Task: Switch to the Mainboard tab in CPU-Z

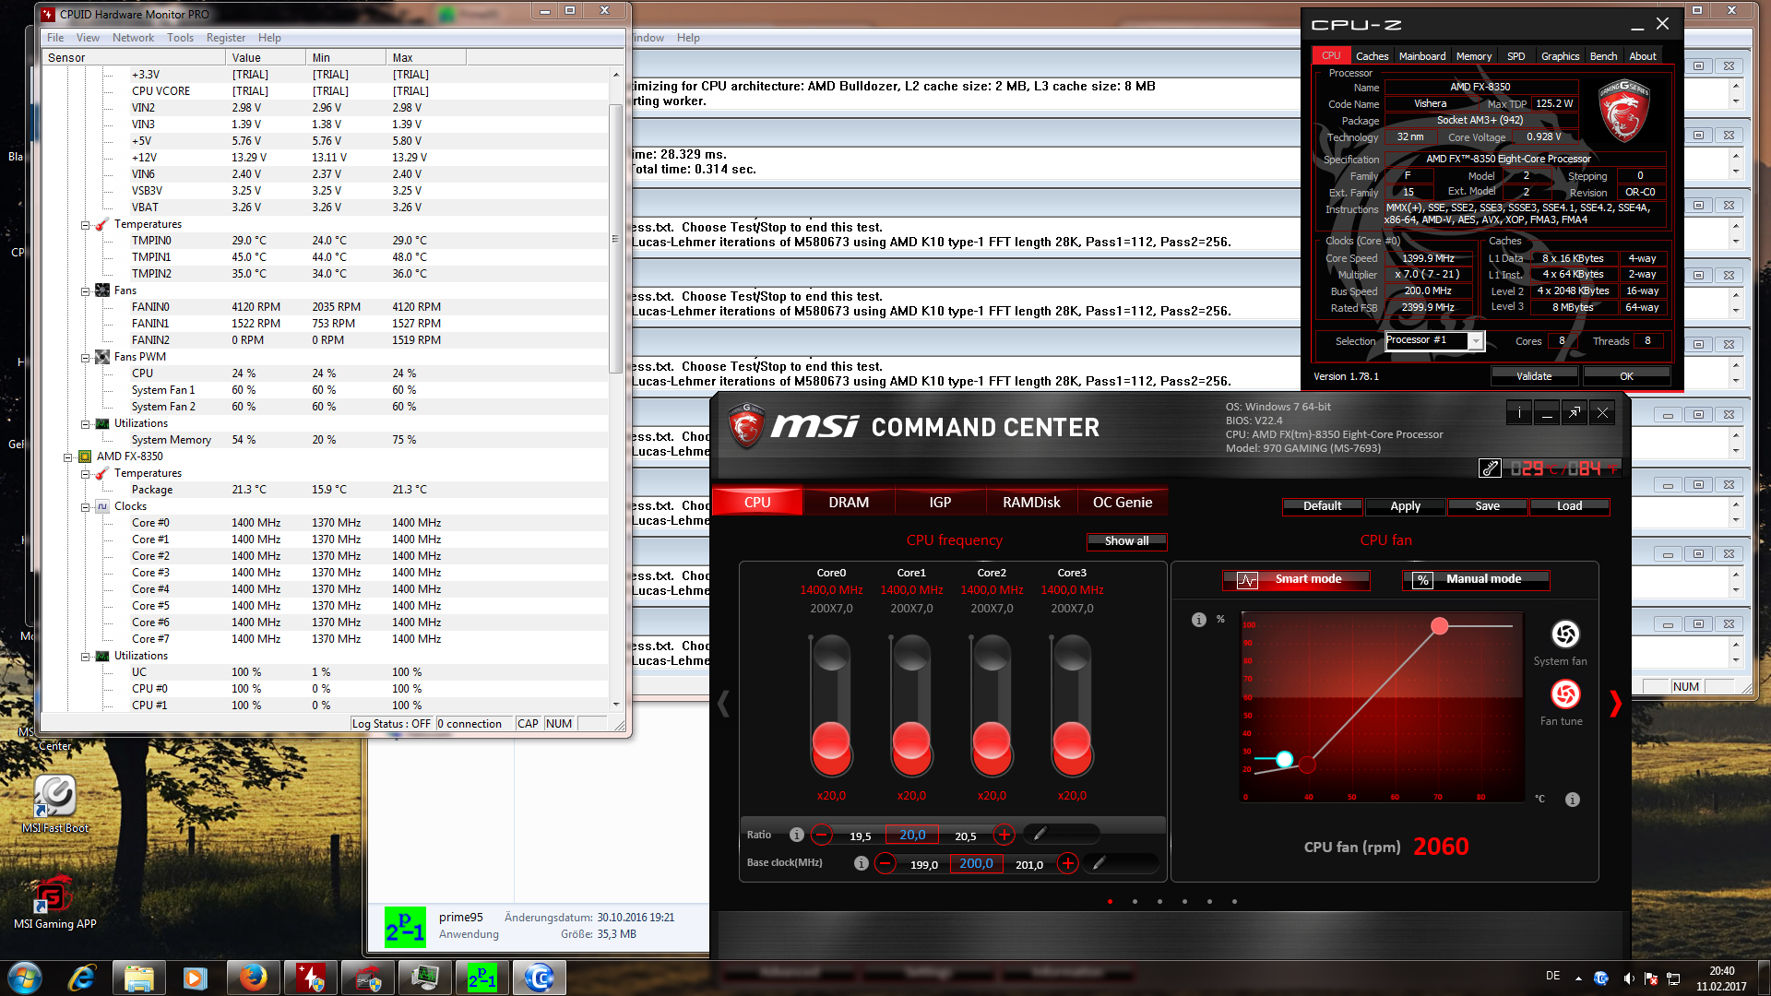Action: (1422, 56)
